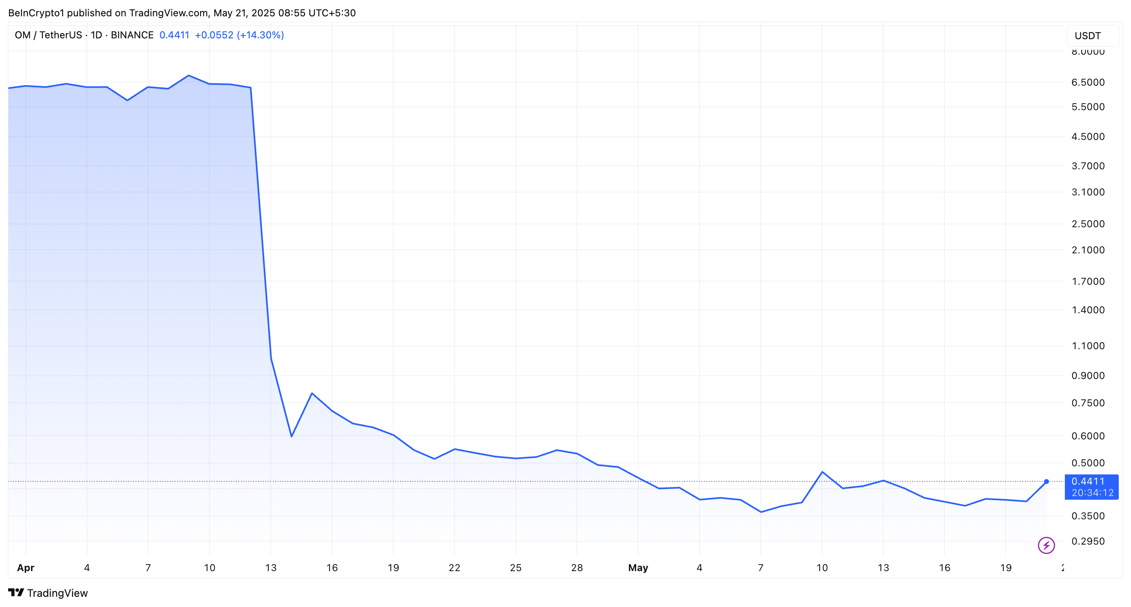Click the 0.4411 current price label
Screen dimensions: 1131x607
coord(1088,481)
